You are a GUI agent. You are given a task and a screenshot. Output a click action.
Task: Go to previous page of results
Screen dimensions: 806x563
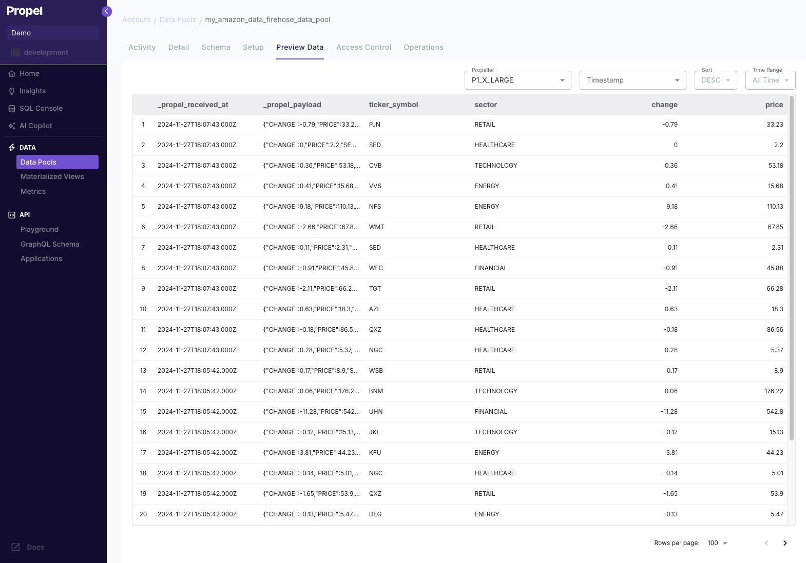click(766, 543)
